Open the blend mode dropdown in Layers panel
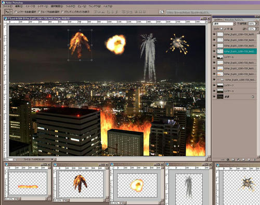This screenshot has height=205, width=260. pos(224,24)
